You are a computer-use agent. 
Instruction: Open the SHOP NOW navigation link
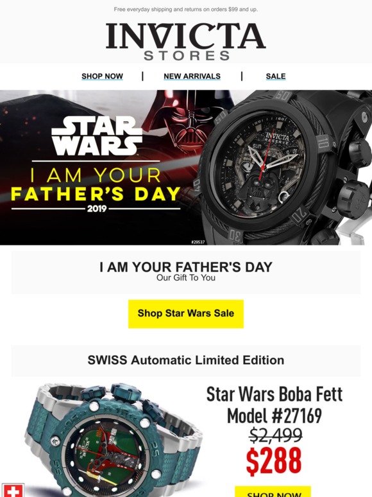[x=102, y=76]
